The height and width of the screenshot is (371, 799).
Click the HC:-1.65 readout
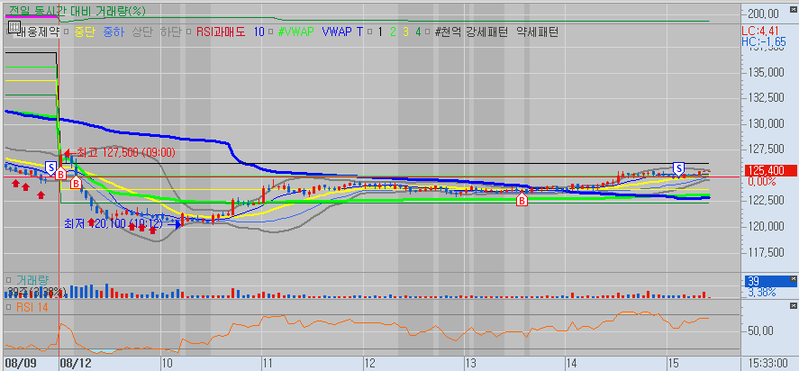(765, 41)
